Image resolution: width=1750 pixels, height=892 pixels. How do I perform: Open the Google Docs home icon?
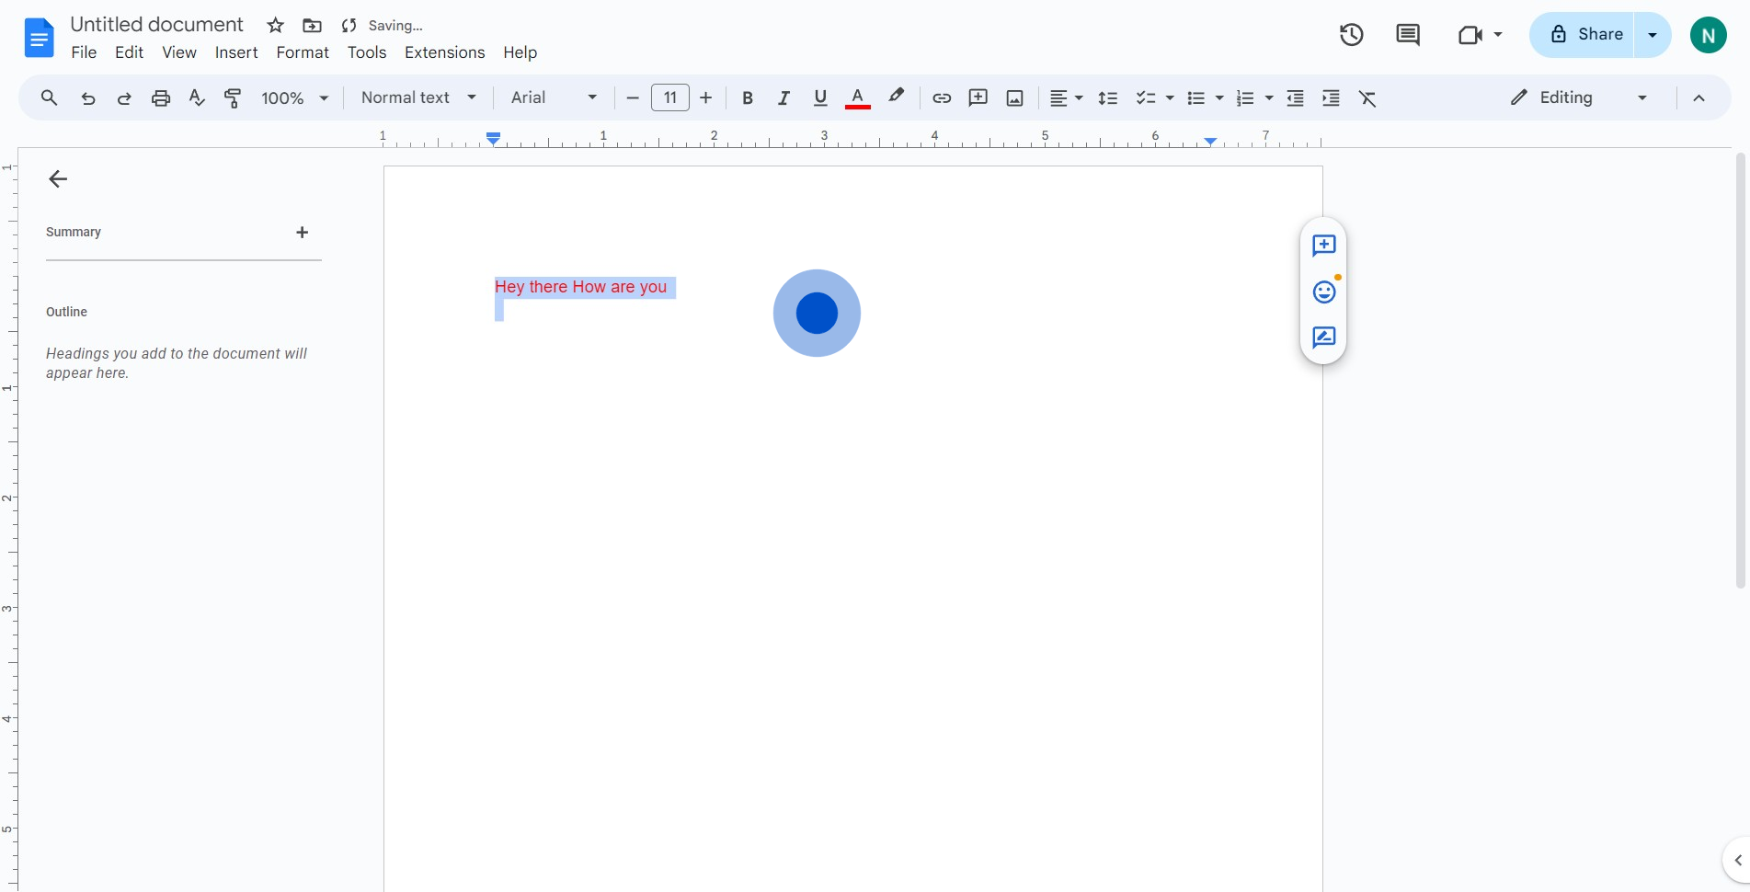39,39
